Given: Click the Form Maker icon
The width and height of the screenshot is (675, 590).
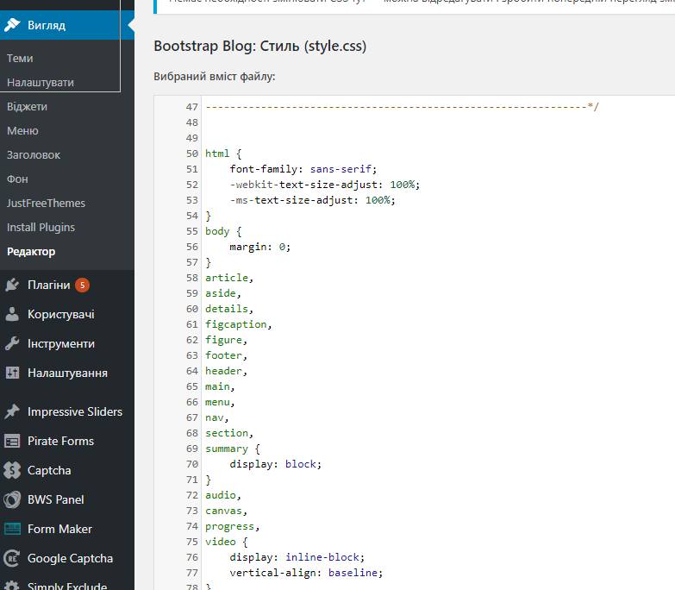Looking at the screenshot, I should tap(12, 529).
